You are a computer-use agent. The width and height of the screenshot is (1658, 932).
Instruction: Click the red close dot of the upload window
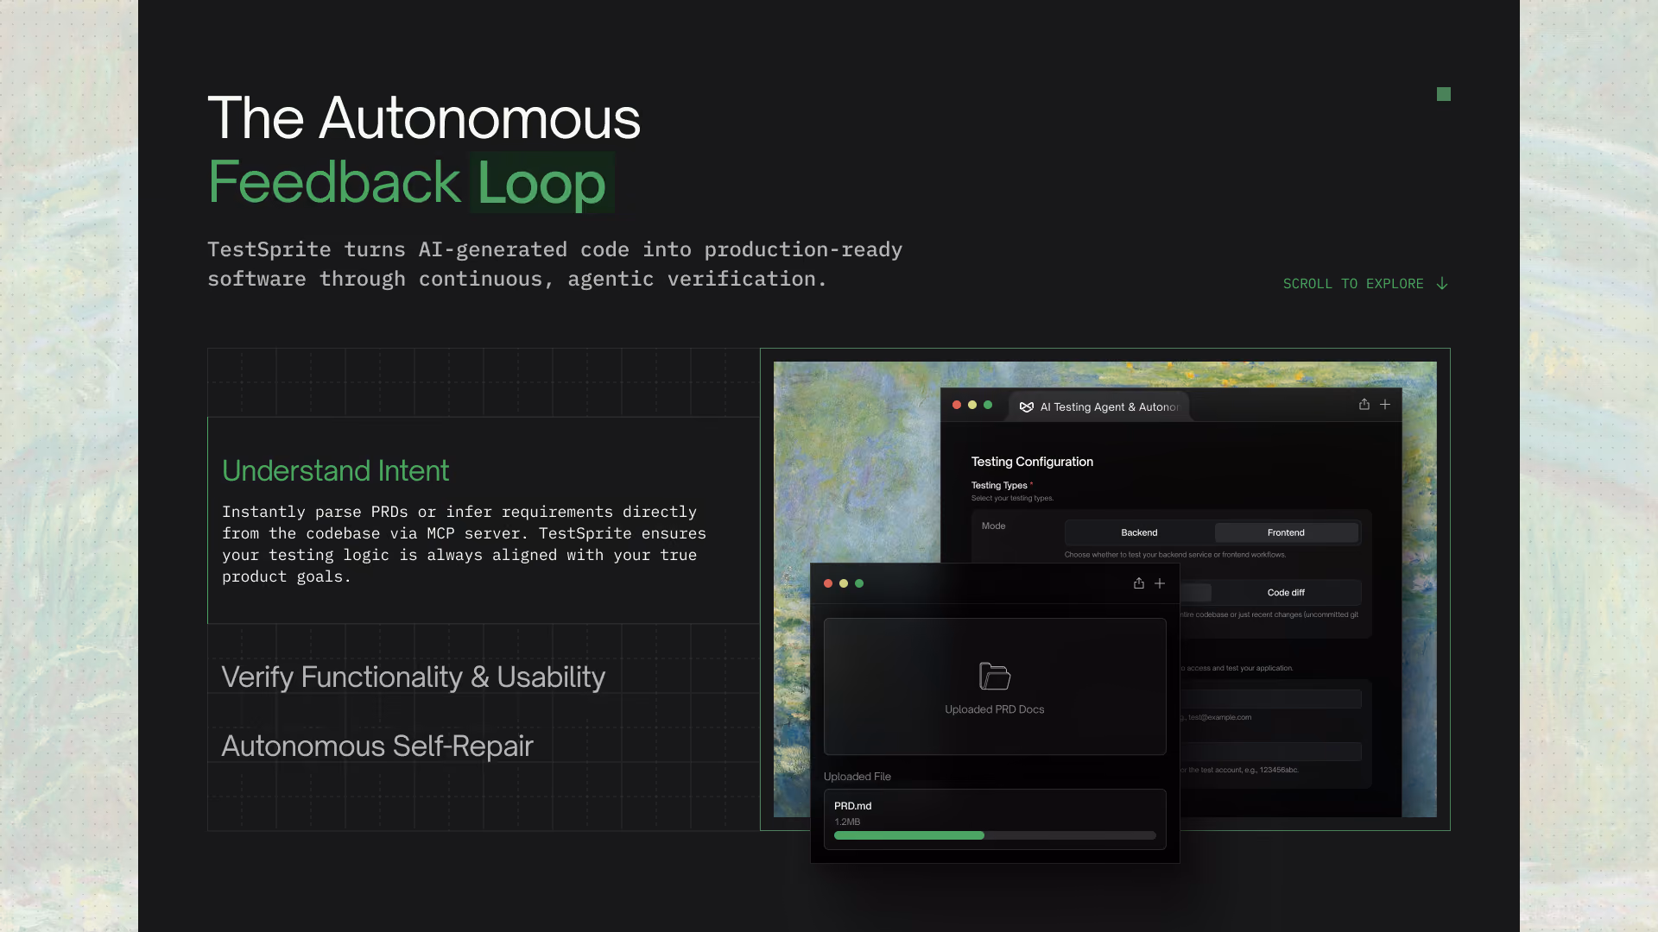[x=828, y=583]
